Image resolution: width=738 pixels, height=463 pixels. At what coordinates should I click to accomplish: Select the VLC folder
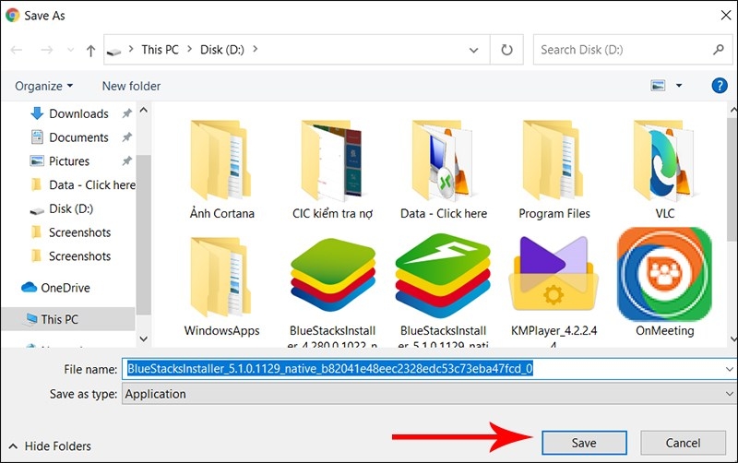pyautogui.click(x=664, y=170)
